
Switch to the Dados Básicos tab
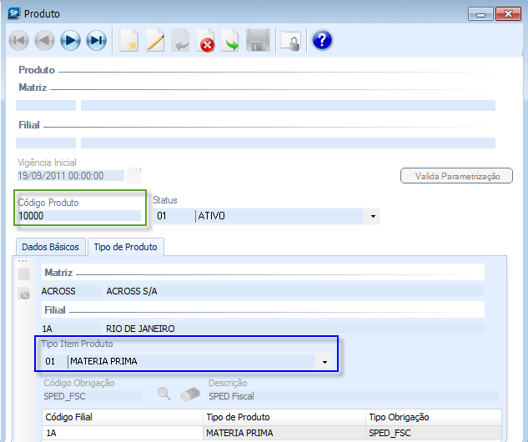point(50,247)
